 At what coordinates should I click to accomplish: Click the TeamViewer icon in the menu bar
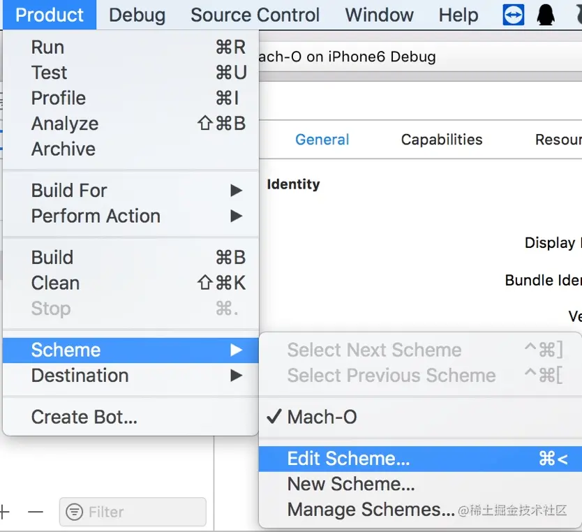coord(513,14)
